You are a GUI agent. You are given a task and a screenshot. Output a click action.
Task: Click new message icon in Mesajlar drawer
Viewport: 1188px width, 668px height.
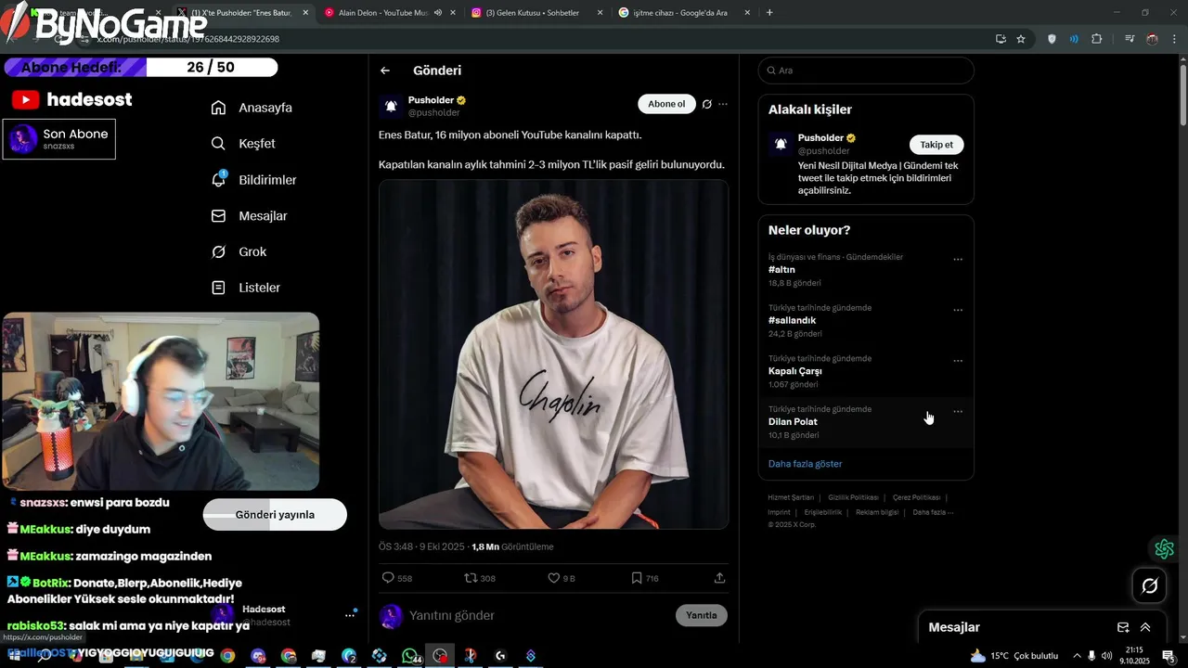[x=1123, y=627]
